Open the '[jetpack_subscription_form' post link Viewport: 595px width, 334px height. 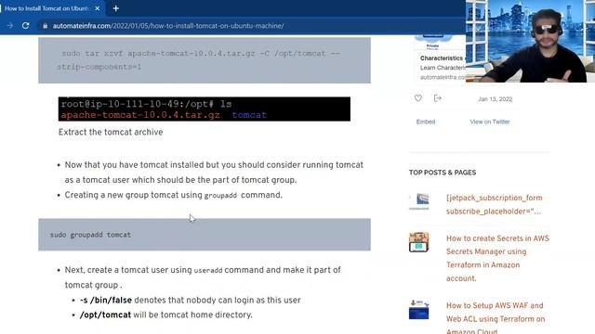pyautogui.click(x=494, y=204)
